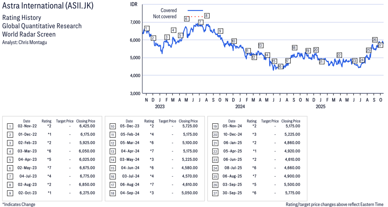Screen dimensions: 388x207
Task: Select chart marker 22 in 2025
Action: 339,55
